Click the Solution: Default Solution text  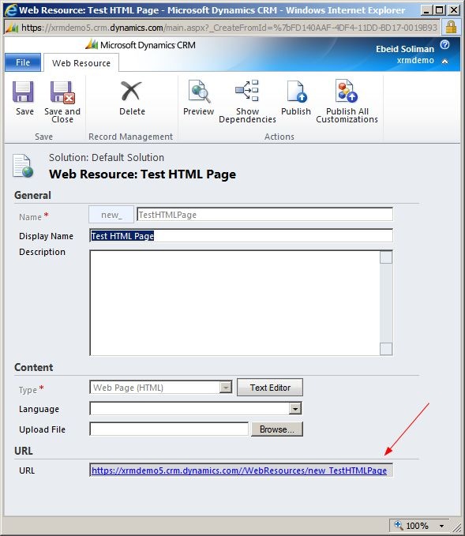pos(107,158)
